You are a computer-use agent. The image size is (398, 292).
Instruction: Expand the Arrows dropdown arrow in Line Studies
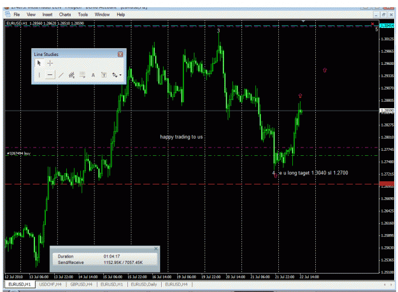120,75
